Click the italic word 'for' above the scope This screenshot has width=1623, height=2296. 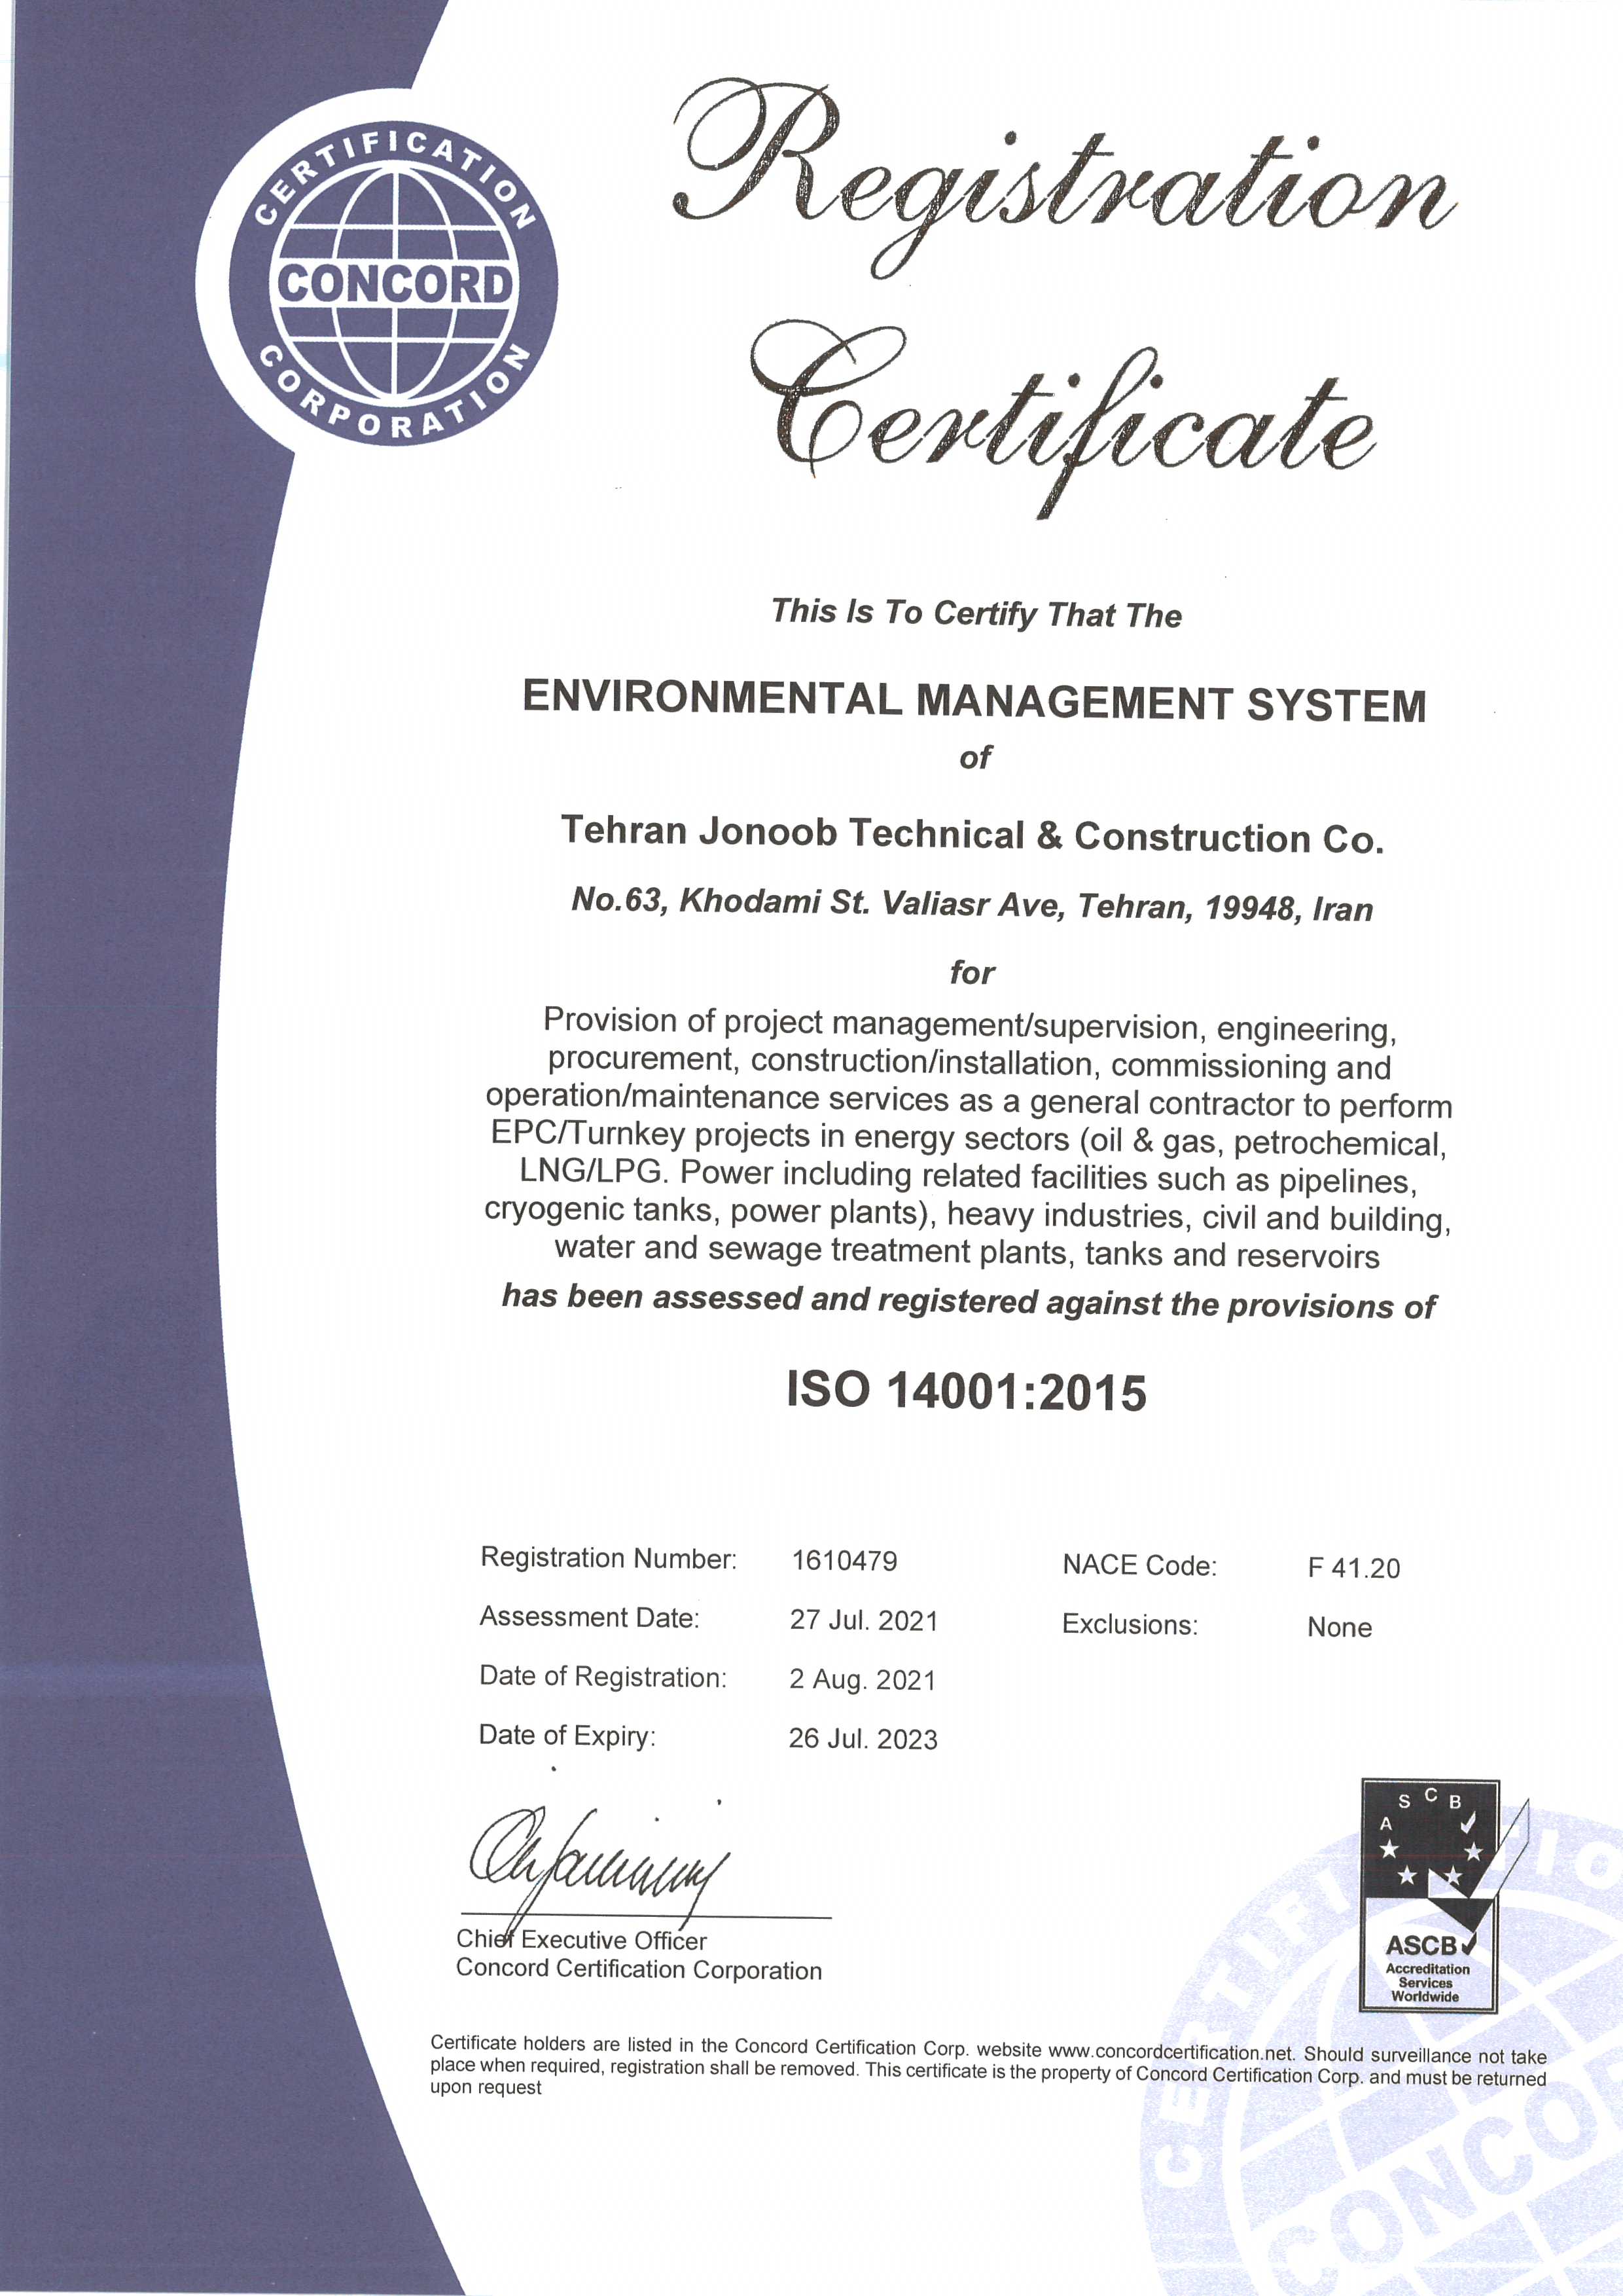[x=973, y=972]
